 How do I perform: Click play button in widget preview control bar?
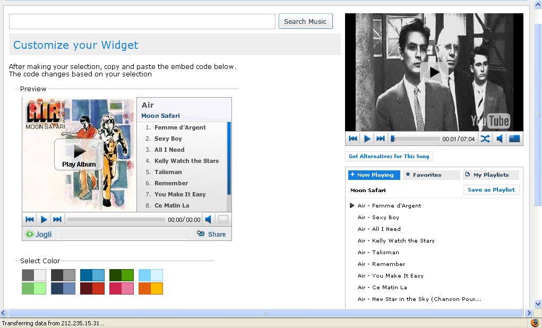coord(44,220)
